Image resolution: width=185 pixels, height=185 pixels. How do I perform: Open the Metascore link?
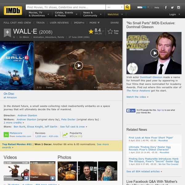coord(16,133)
